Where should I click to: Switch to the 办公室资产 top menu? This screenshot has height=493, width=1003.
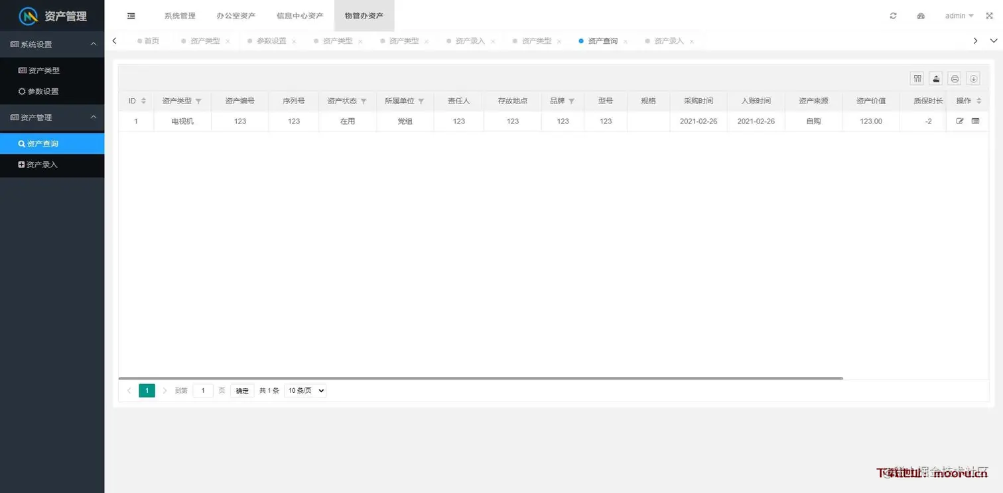tap(236, 16)
